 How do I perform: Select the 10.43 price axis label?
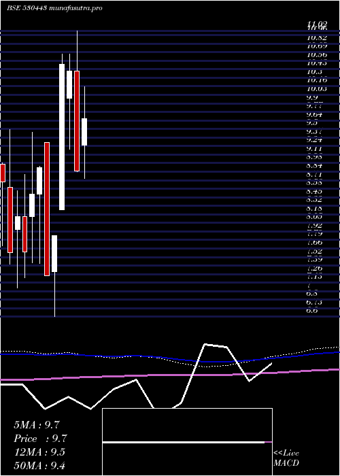tap(317, 63)
